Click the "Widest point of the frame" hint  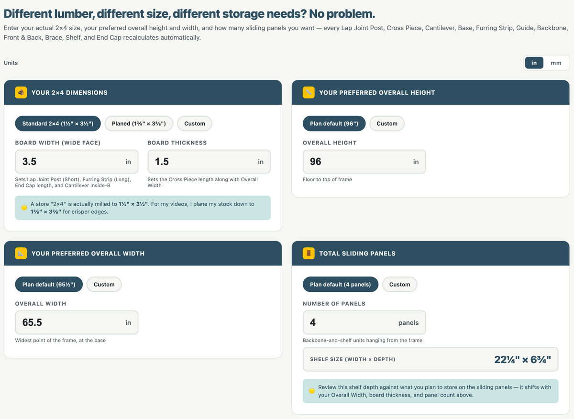[x=60, y=340]
